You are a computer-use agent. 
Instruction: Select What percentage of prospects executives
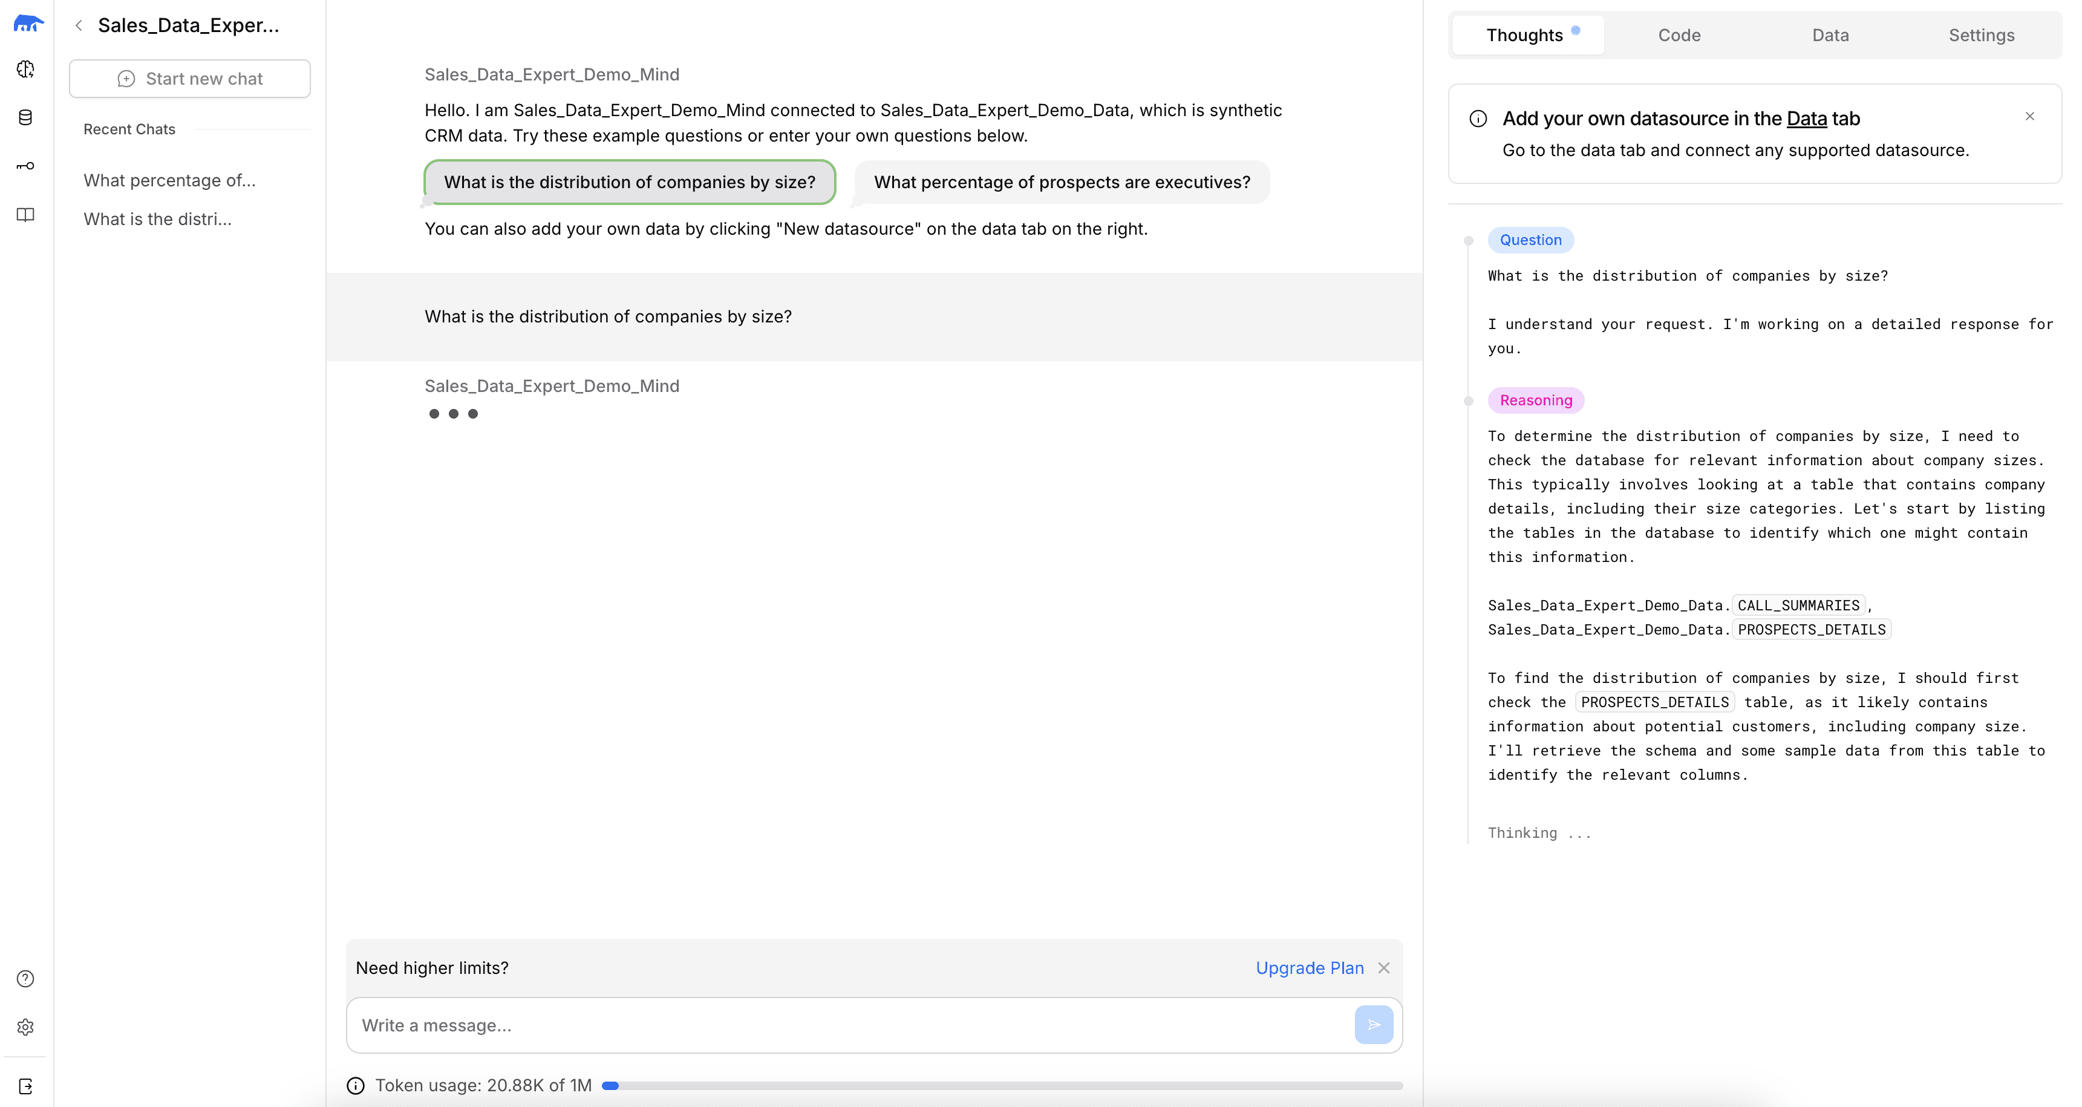pyautogui.click(x=1060, y=180)
